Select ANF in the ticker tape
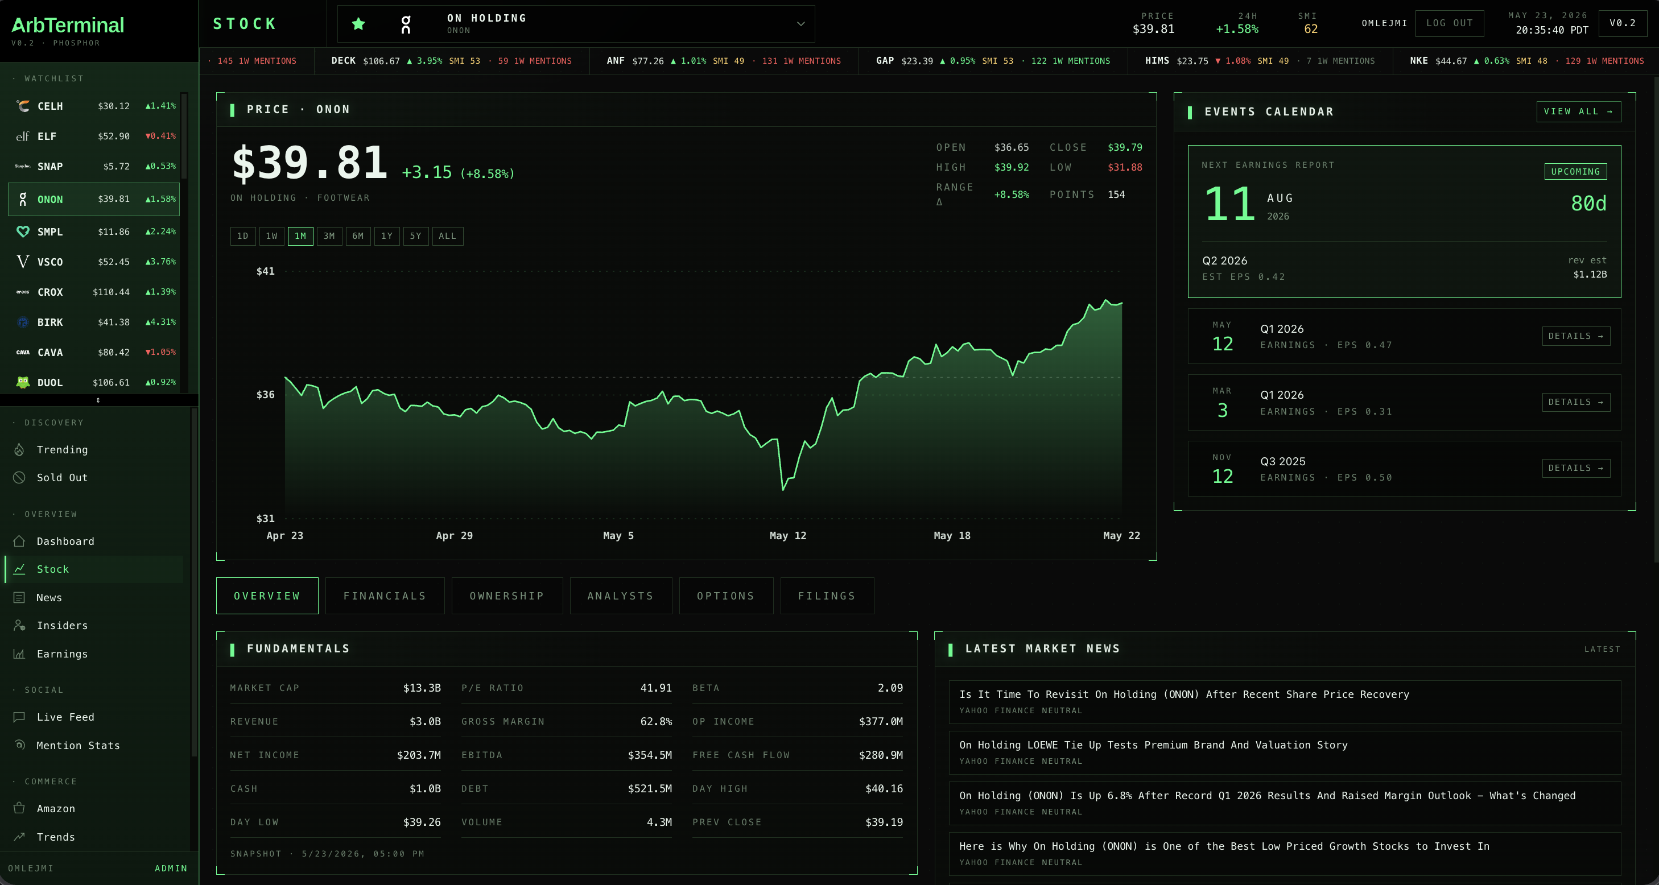This screenshot has height=885, width=1659. pos(724,61)
